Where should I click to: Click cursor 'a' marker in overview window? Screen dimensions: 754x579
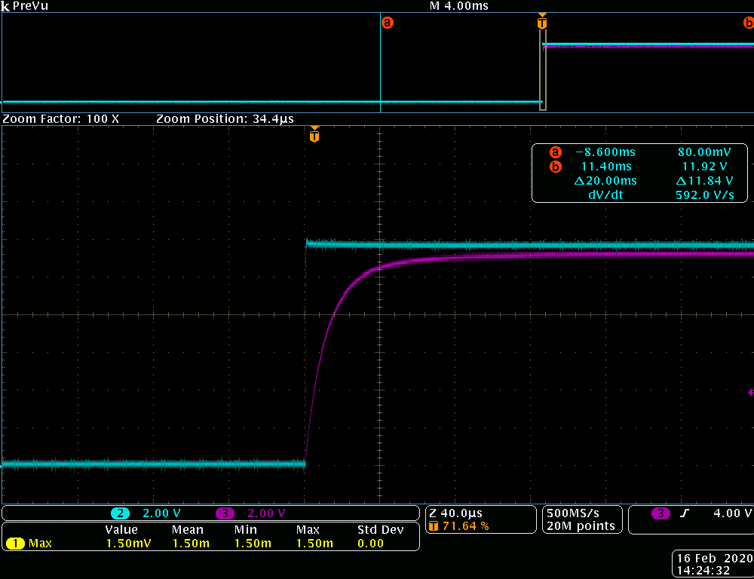388,23
